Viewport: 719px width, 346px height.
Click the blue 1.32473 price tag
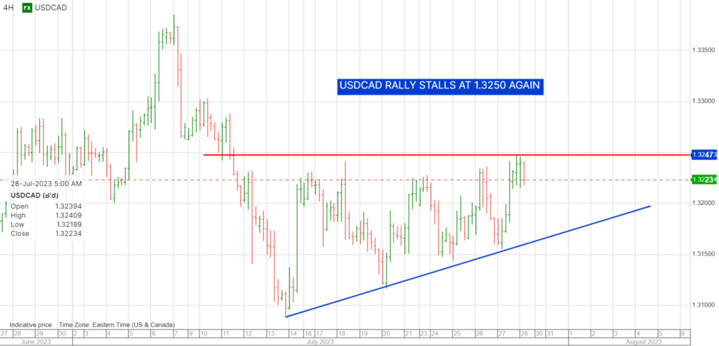pos(704,154)
